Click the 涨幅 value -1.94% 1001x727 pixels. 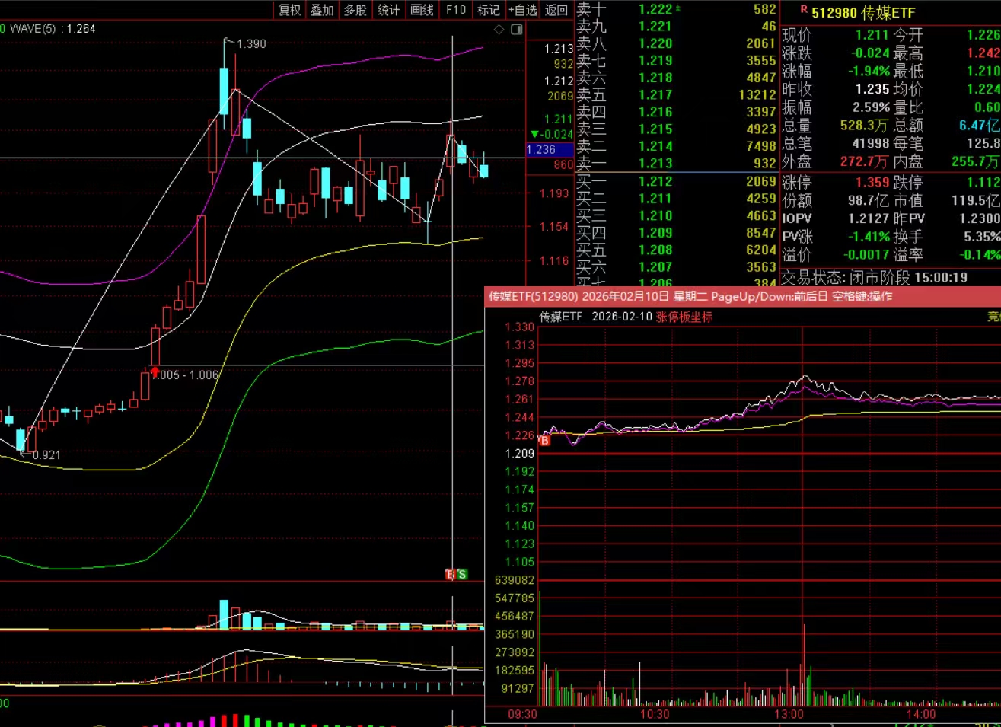[869, 71]
